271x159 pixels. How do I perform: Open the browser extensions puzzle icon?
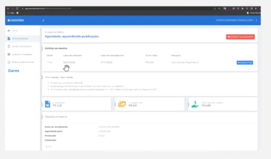[x=242, y=9]
